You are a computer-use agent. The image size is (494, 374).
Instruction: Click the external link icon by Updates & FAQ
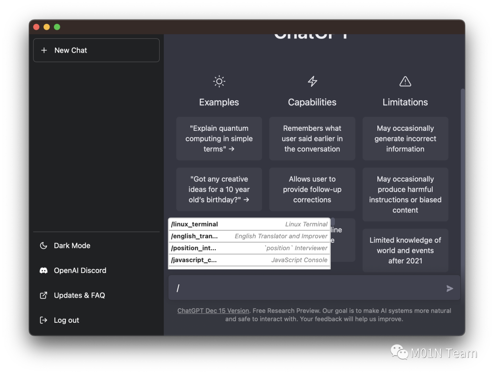pyautogui.click(x=43, y=295)
